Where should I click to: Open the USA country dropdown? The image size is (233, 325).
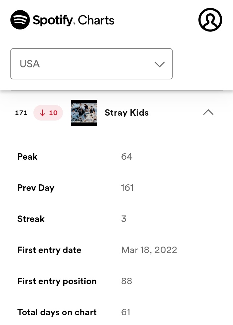tap(92, 64)
